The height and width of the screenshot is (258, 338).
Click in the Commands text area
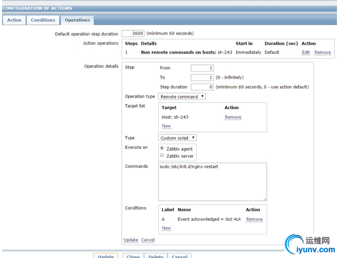213,182
